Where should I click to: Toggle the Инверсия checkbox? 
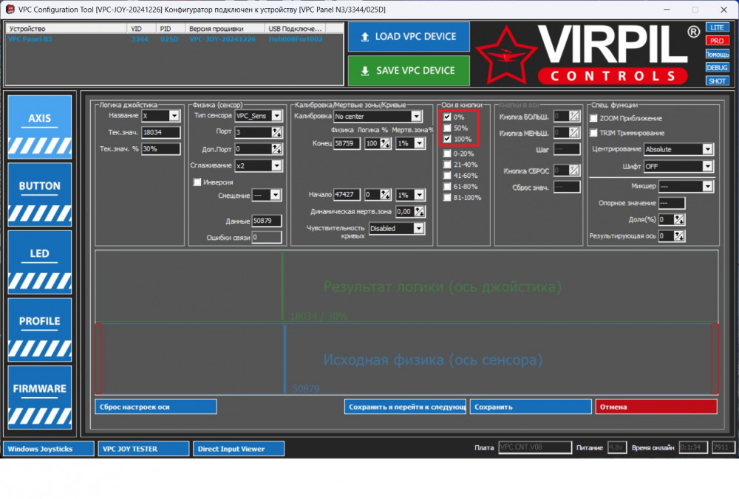pos(197,182)
